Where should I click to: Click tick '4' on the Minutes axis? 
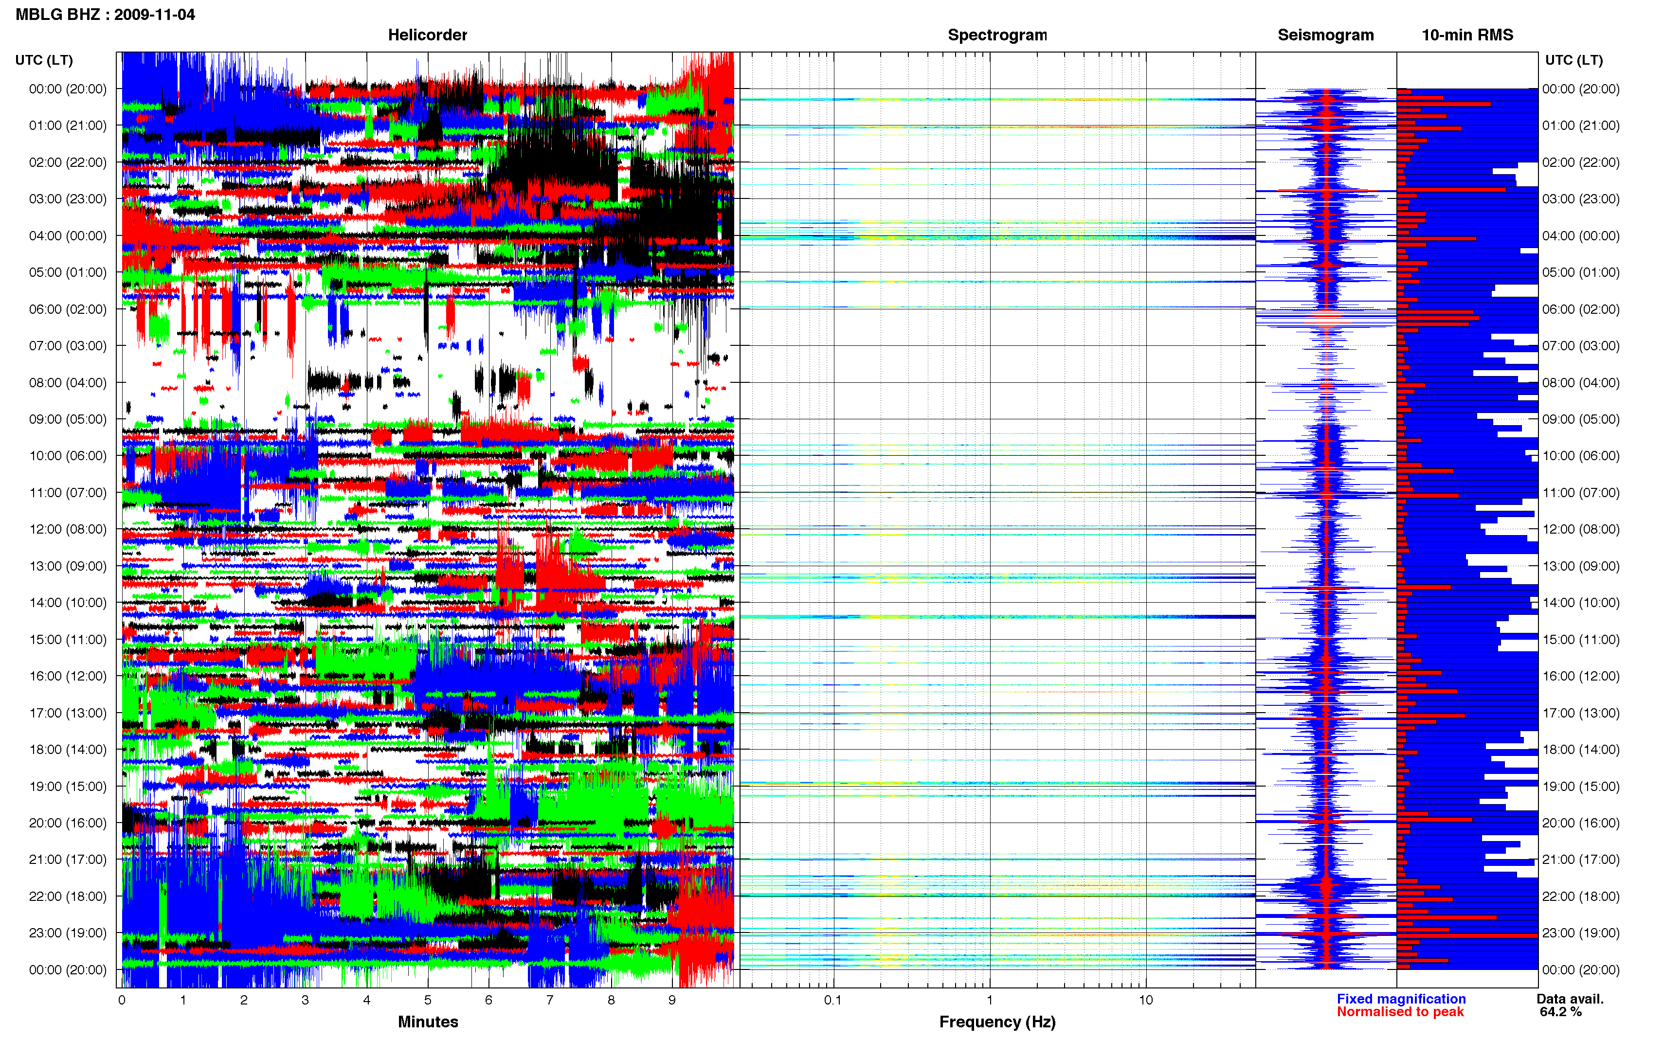(x=366, y=1000)
